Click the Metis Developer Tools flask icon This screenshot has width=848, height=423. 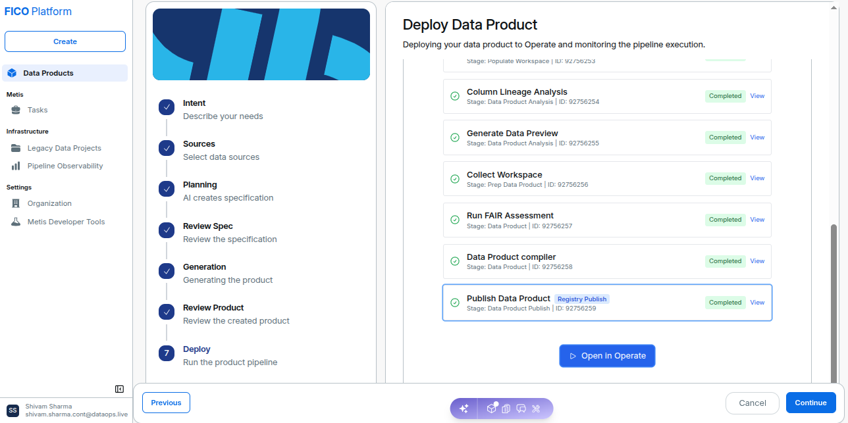(x=16, y=222)
